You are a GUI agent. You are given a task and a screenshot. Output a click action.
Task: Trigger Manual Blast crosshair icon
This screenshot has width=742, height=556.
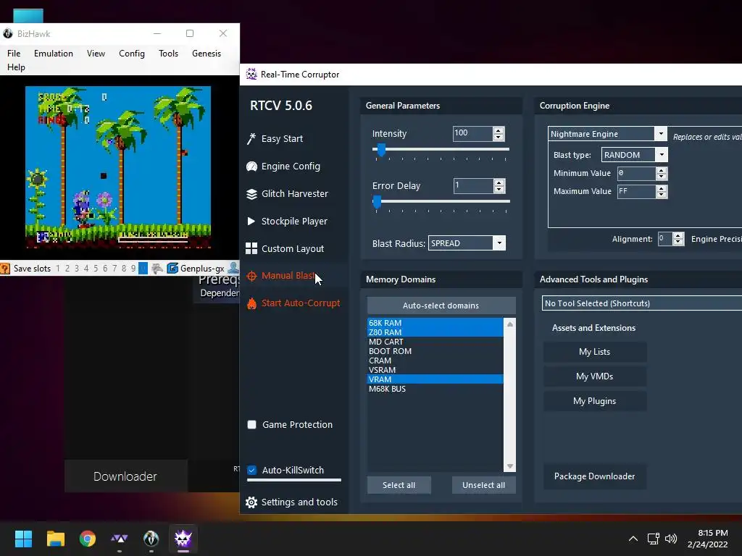(x=251, y=276)
